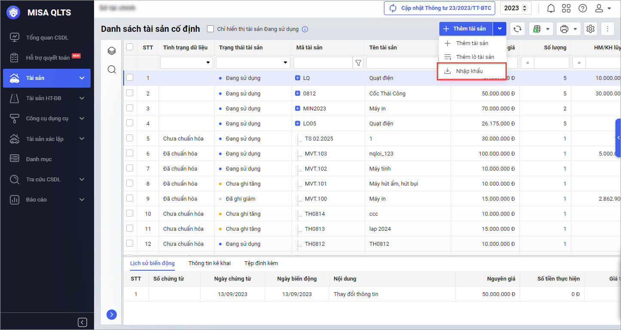Check the select-all header checkbox

click(x=130, y=47)
